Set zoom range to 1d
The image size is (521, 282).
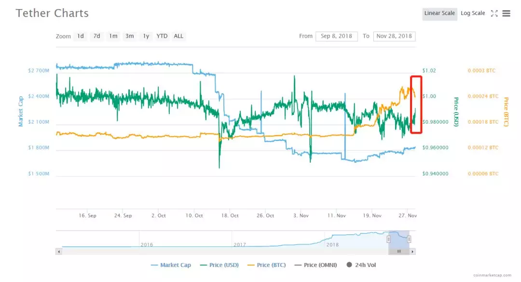click(81, 36)
